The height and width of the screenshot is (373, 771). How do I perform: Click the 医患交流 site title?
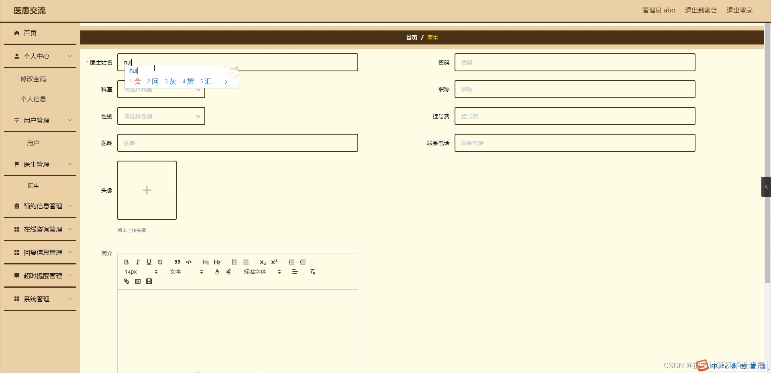point(30,11)
